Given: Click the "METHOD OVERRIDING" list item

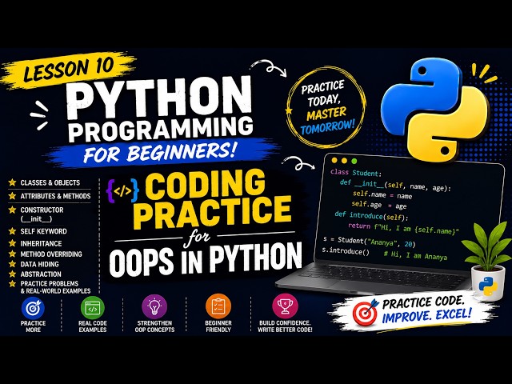Looking at the screenshot, I should point(51,254).
